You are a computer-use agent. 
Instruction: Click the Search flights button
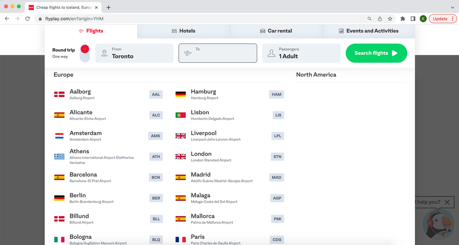point(376,53)
